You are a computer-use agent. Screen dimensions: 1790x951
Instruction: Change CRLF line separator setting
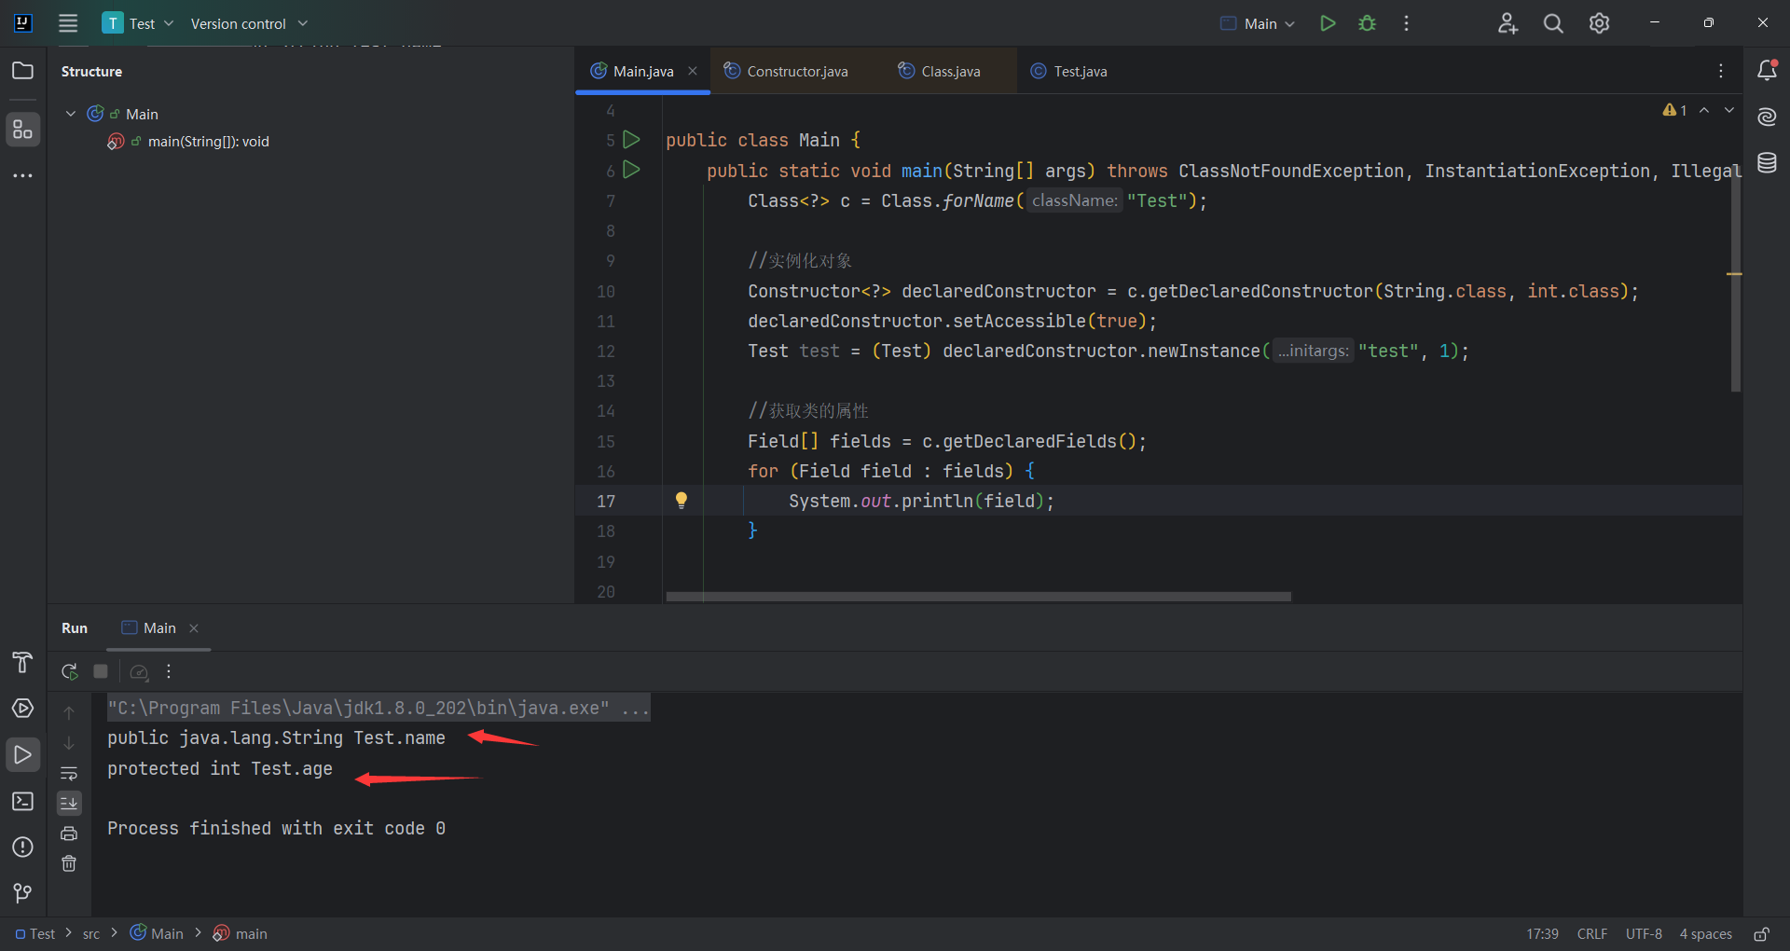(x=1592, y=933)
